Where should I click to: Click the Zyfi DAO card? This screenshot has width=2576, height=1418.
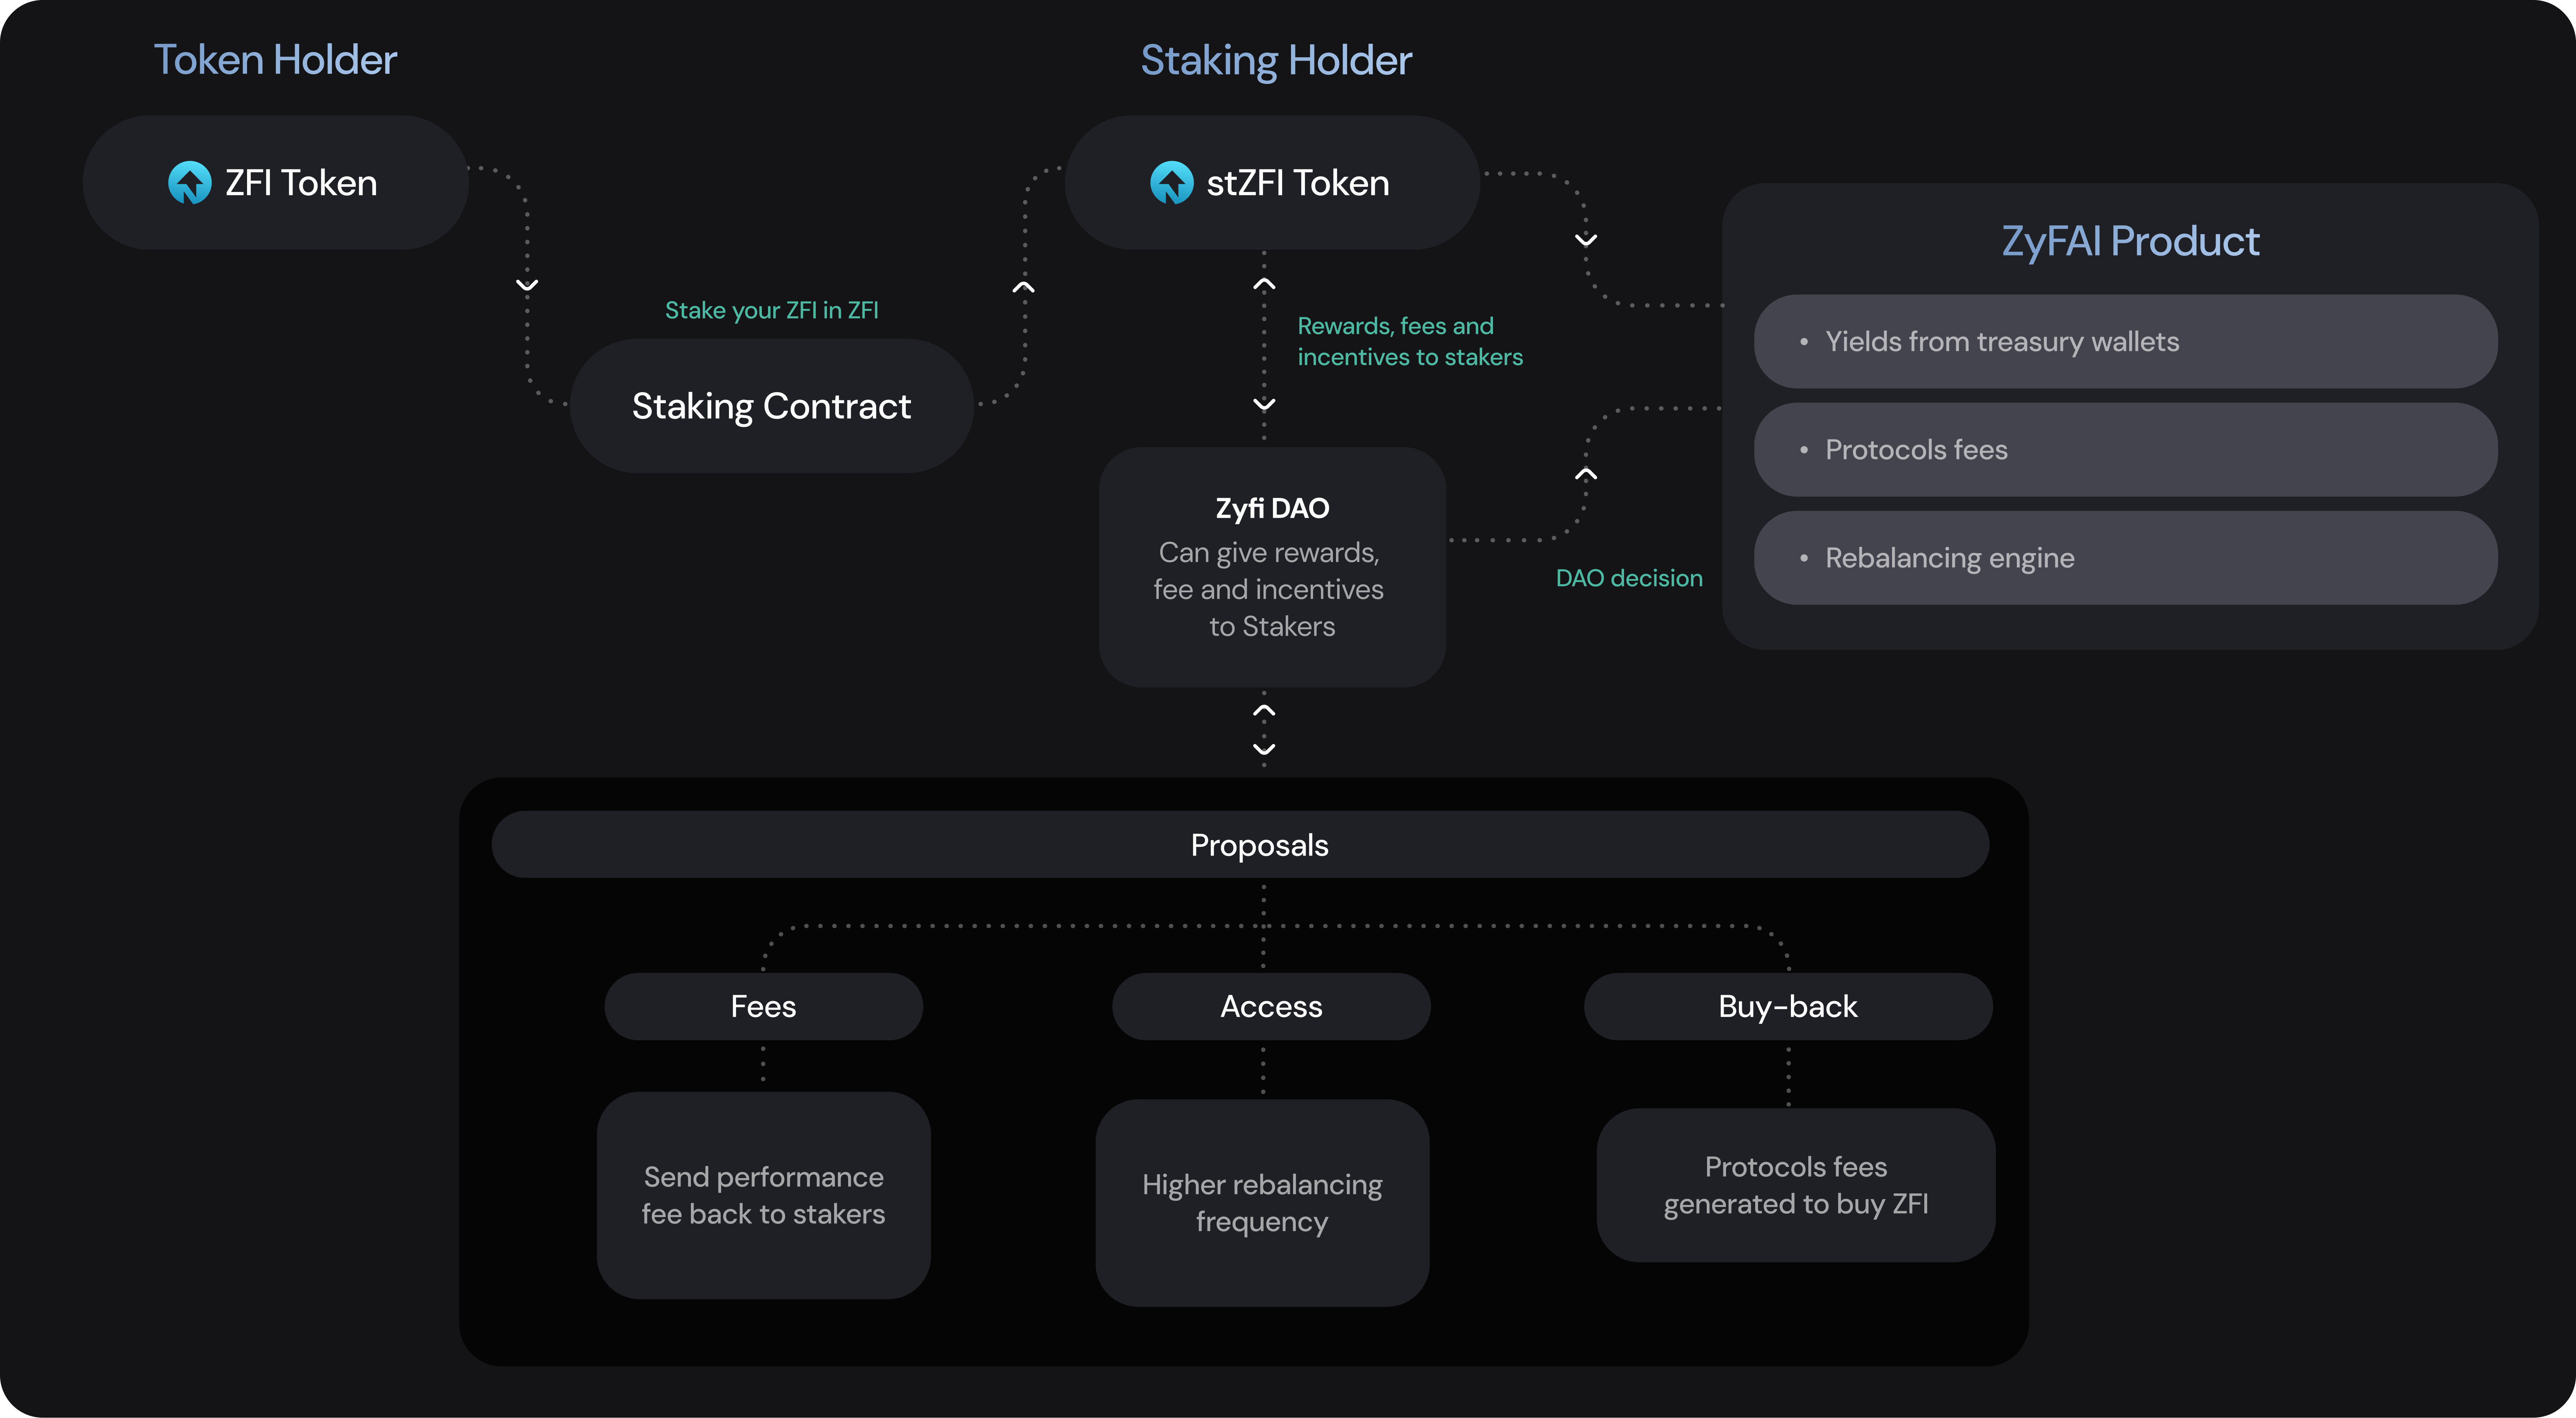click(1272, 567)
